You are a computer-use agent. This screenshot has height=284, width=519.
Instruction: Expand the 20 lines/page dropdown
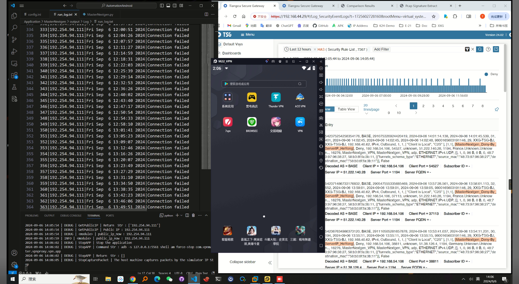[x=367, y=114]
